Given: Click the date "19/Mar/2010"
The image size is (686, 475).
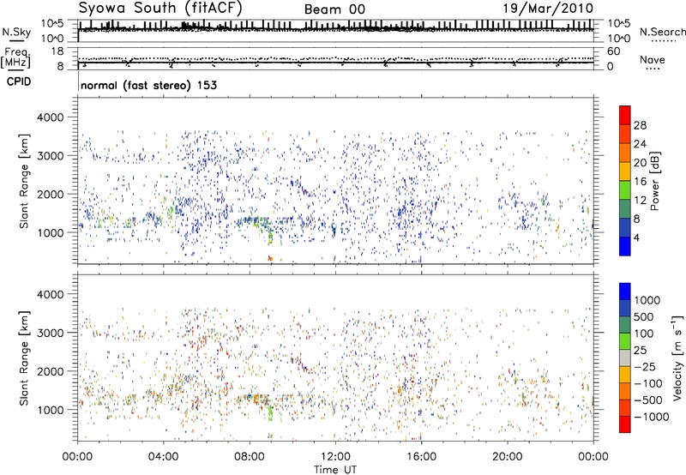Looking at the screenshot, I should [x=548, y=9].
